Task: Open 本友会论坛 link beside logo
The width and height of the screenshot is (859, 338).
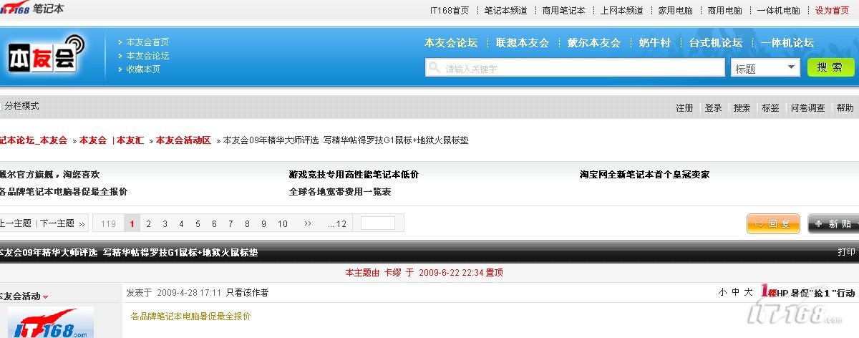Action: [147, 56]
